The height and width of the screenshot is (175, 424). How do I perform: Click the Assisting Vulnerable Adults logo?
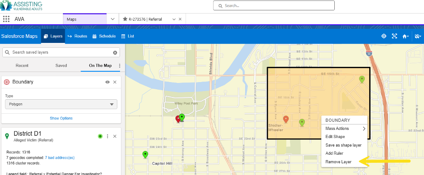(21, 5)
